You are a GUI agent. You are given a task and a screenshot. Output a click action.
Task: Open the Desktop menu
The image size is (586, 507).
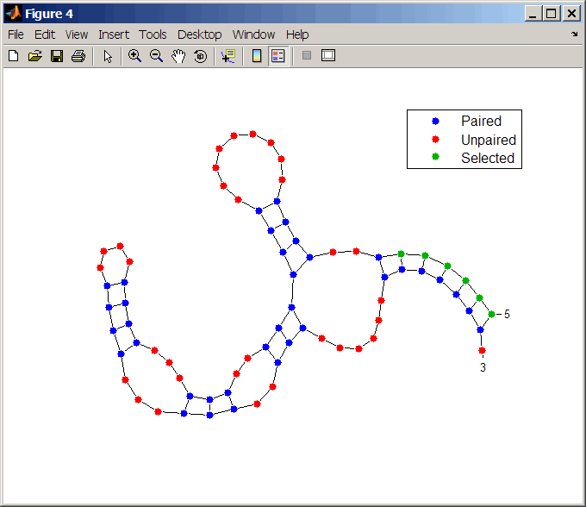point(199,34)
